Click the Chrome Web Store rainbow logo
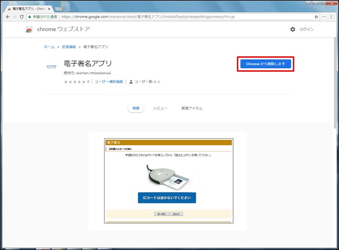Viewport: 339px width, 250px height. point(29,29)
